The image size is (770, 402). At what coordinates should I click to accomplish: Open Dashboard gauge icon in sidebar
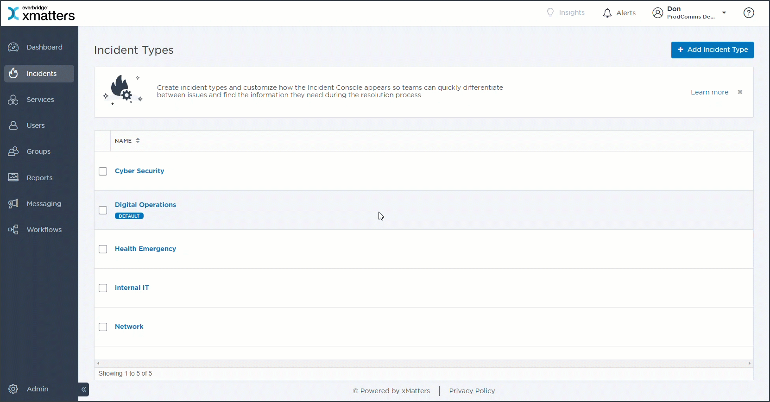13,47
